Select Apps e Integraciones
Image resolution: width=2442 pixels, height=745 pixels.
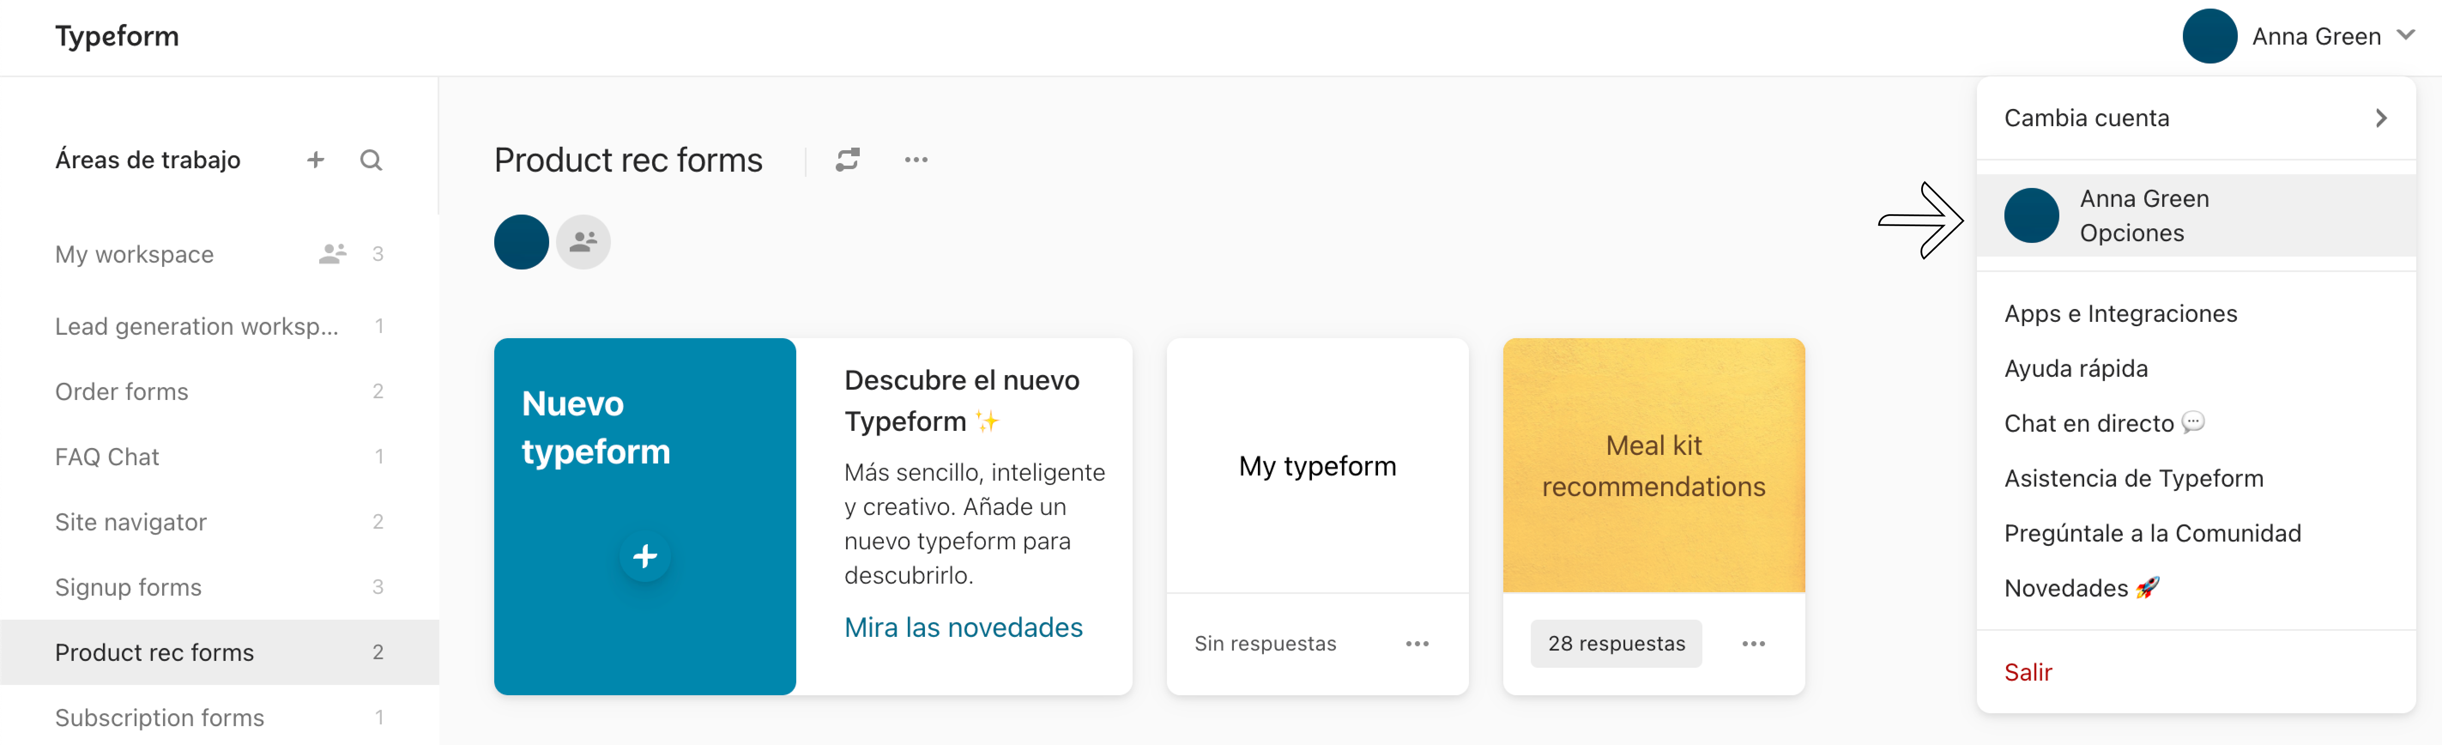point(2120,313)
